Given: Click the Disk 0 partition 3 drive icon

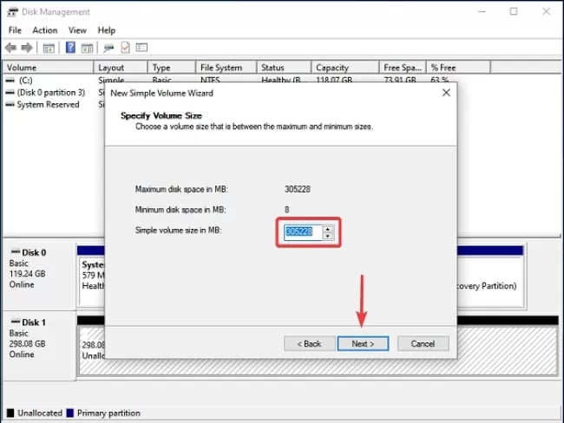Looking at the screenshot, I should 10,93.
